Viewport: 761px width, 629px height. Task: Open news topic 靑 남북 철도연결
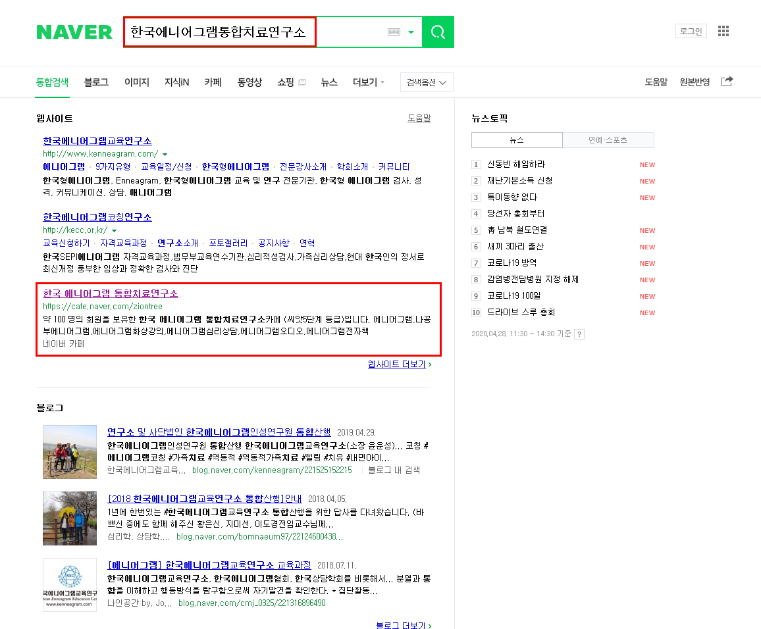click(517, 230)
